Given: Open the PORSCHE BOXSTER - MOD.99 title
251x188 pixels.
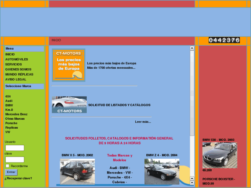Looking at the screenshot, I should tap(219, 181).
